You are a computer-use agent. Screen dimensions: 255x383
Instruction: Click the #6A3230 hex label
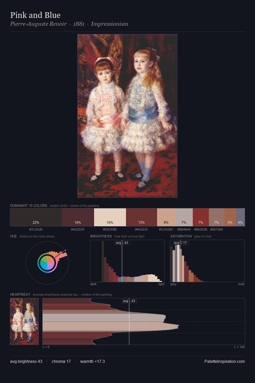[142, 230]
